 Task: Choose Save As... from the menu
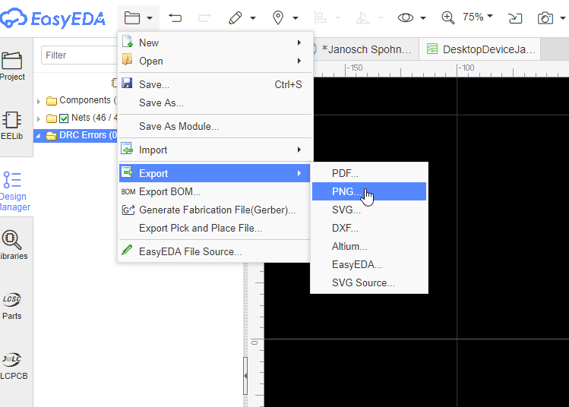point(216,103)
